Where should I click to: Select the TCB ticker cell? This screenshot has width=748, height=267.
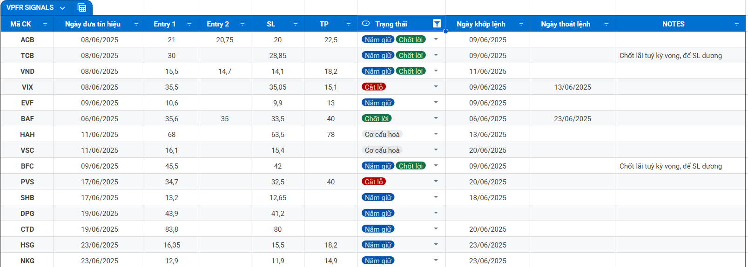pyautogui.click(x=27, y=55)
